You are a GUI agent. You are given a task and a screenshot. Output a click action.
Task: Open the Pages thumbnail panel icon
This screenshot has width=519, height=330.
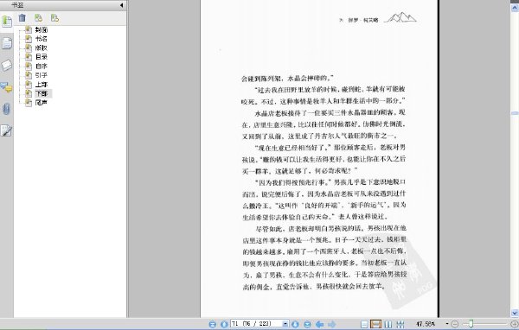click(7, 43)
